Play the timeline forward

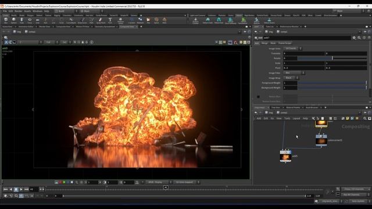tap(21, 189)
